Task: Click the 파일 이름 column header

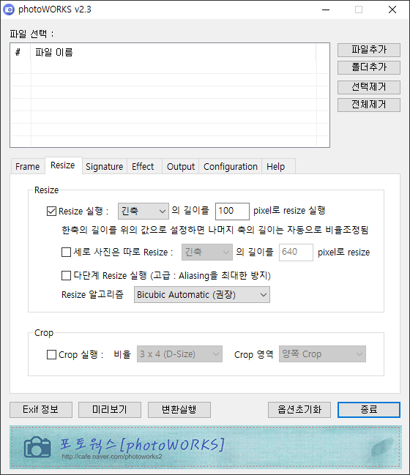Action: click(x=173, y=53)
